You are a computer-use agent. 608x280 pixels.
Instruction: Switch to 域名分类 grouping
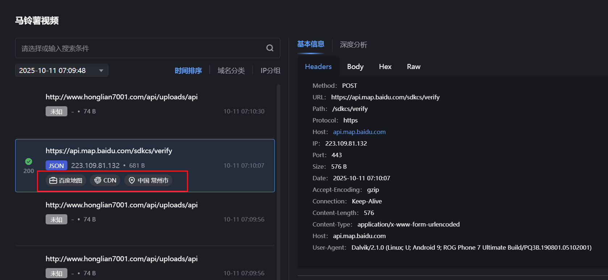click(x=231, y=70)
